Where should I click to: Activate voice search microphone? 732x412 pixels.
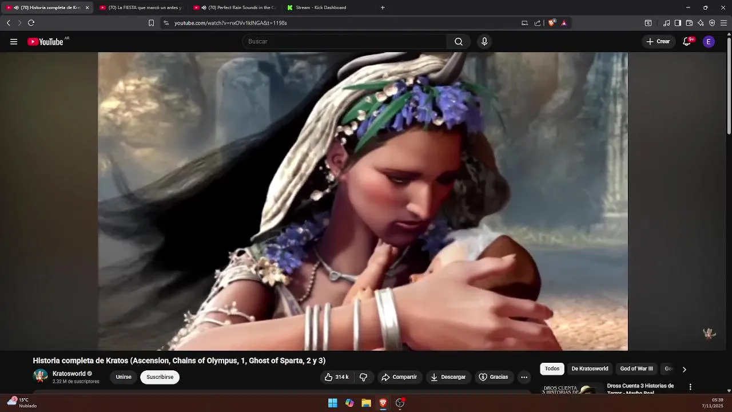[484, 42]
